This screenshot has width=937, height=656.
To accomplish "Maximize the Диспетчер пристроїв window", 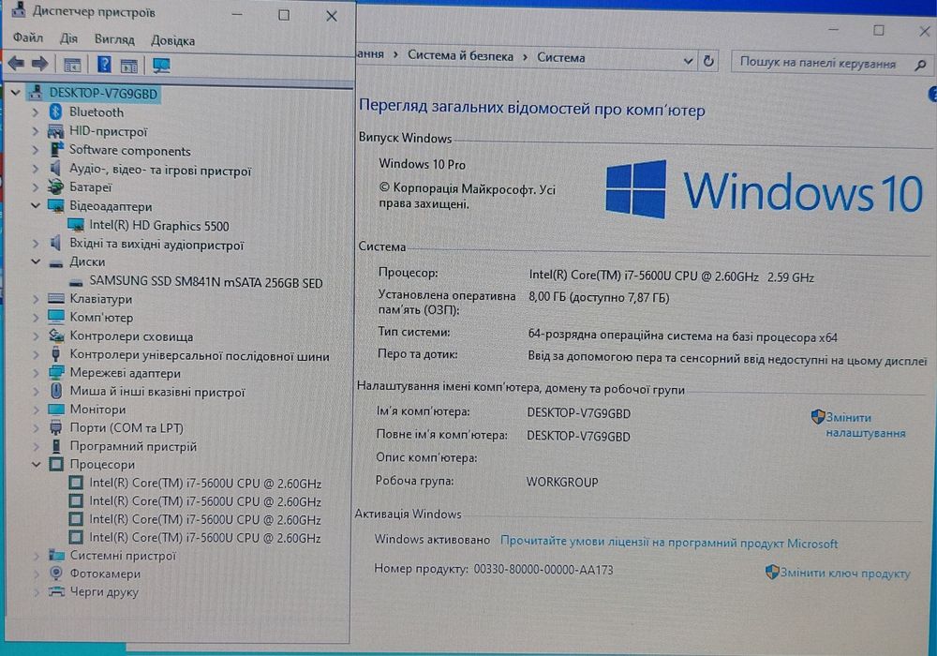I will pos(284,15).
